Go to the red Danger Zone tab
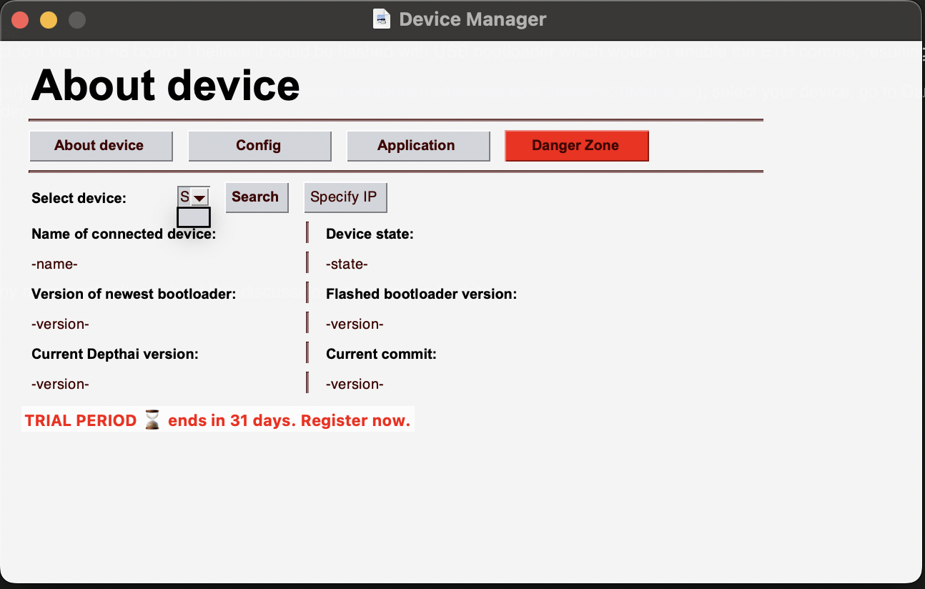925x589 pixels. coord(576,146)
